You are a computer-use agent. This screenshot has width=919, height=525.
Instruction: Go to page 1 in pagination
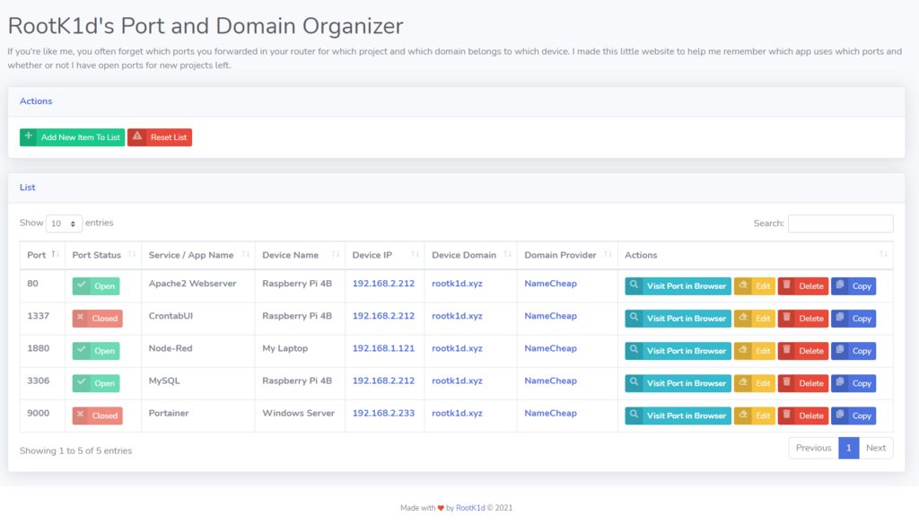(x=848, y=448)
